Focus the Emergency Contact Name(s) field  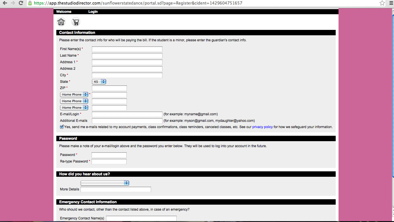(141, 218)
